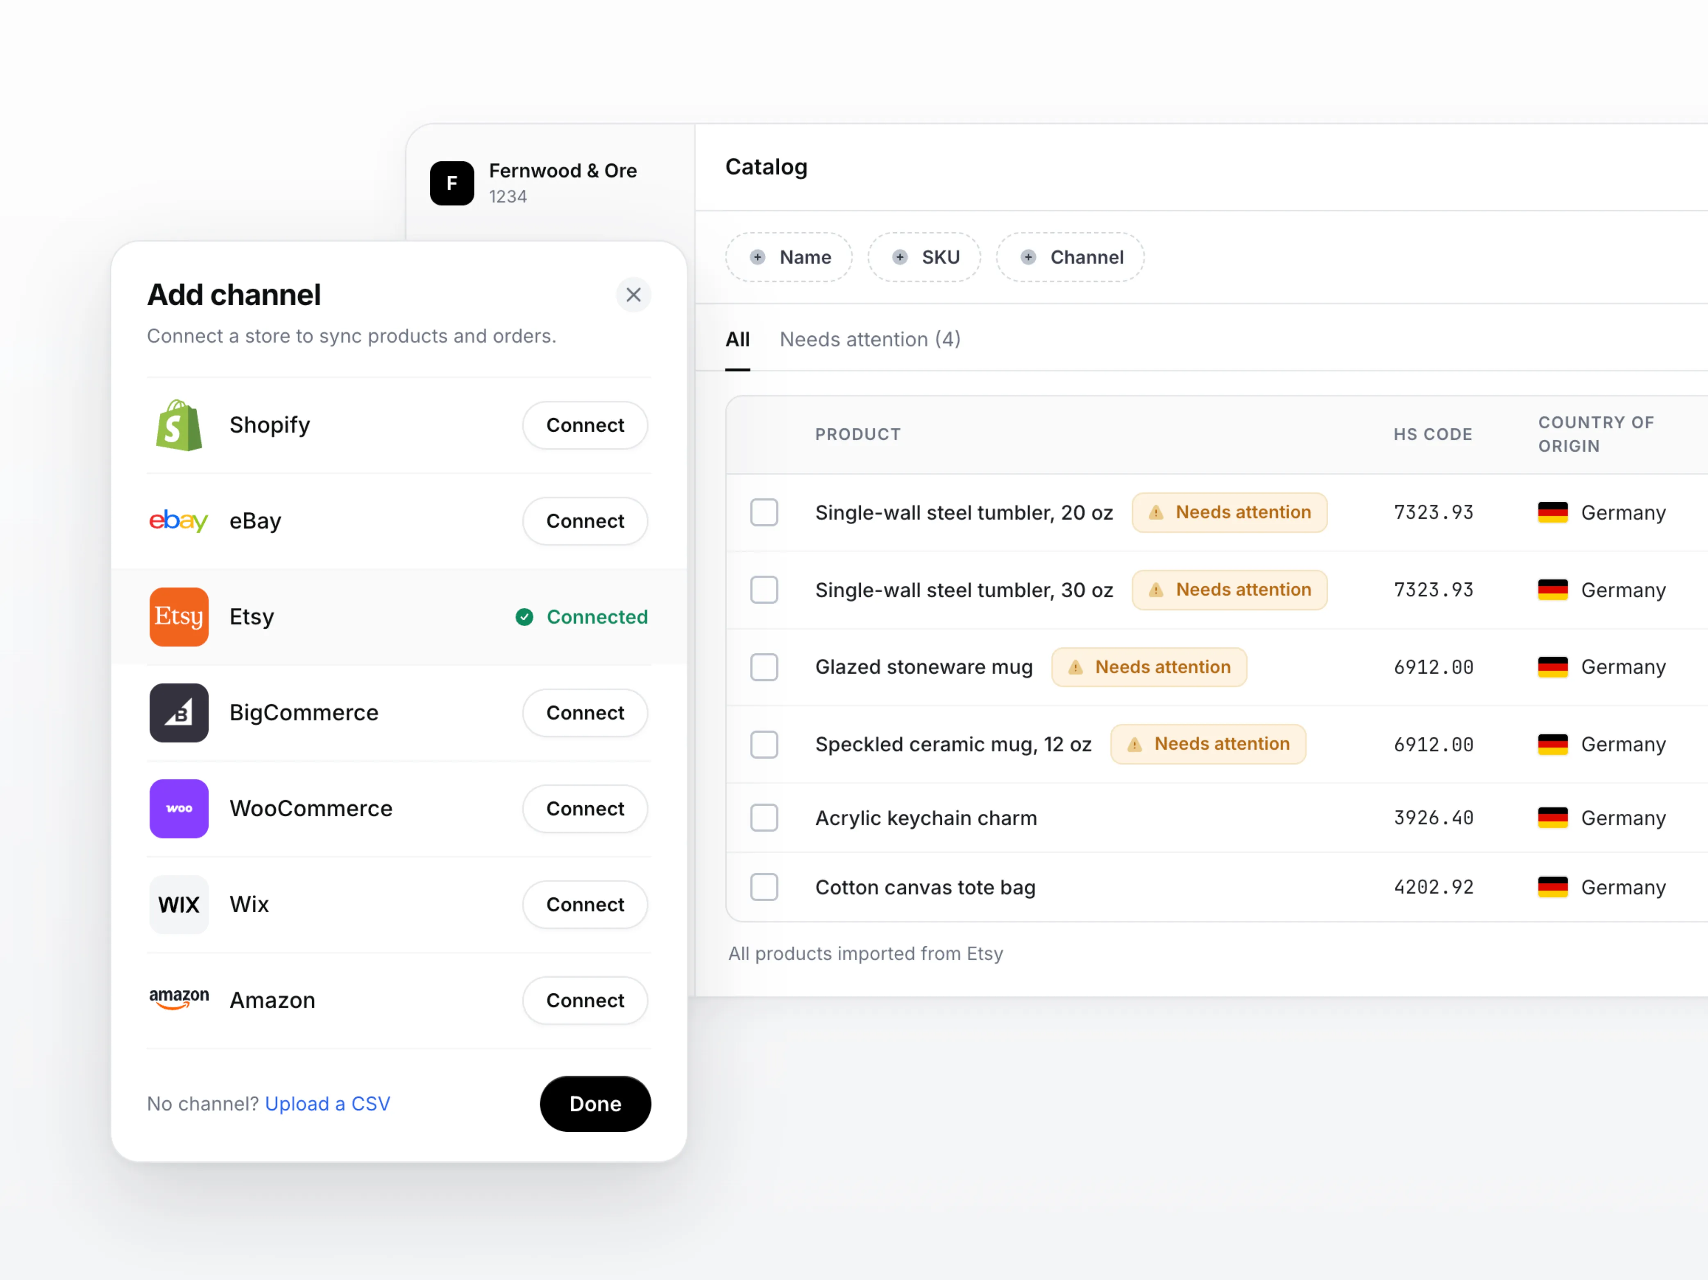Click the green Connected checkmark icon
Image resolution: width=1708 pixels, height=1280 pixels.
tap(524, 617)
